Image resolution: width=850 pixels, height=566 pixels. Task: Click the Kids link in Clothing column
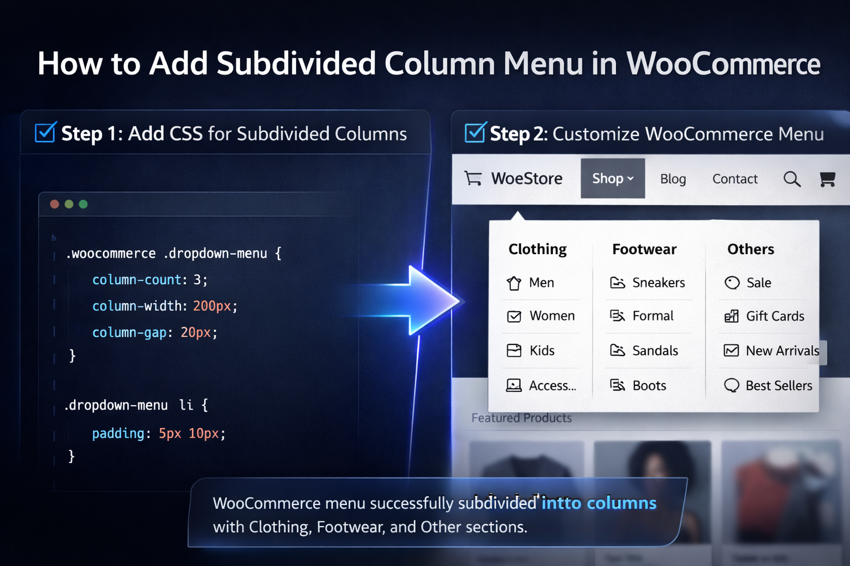point(542,350)
